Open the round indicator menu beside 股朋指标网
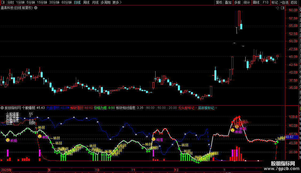The width and height of the screenshot is (301, 173). [2, 108]
